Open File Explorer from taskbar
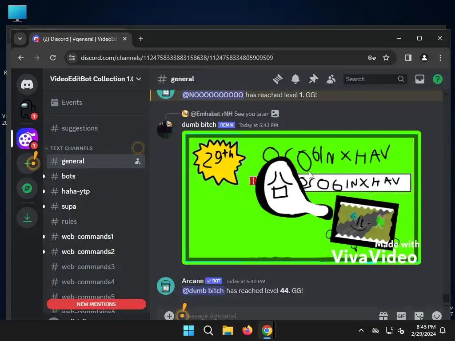The height and width of the screenshot is (341, 455). tap(228, 330)
